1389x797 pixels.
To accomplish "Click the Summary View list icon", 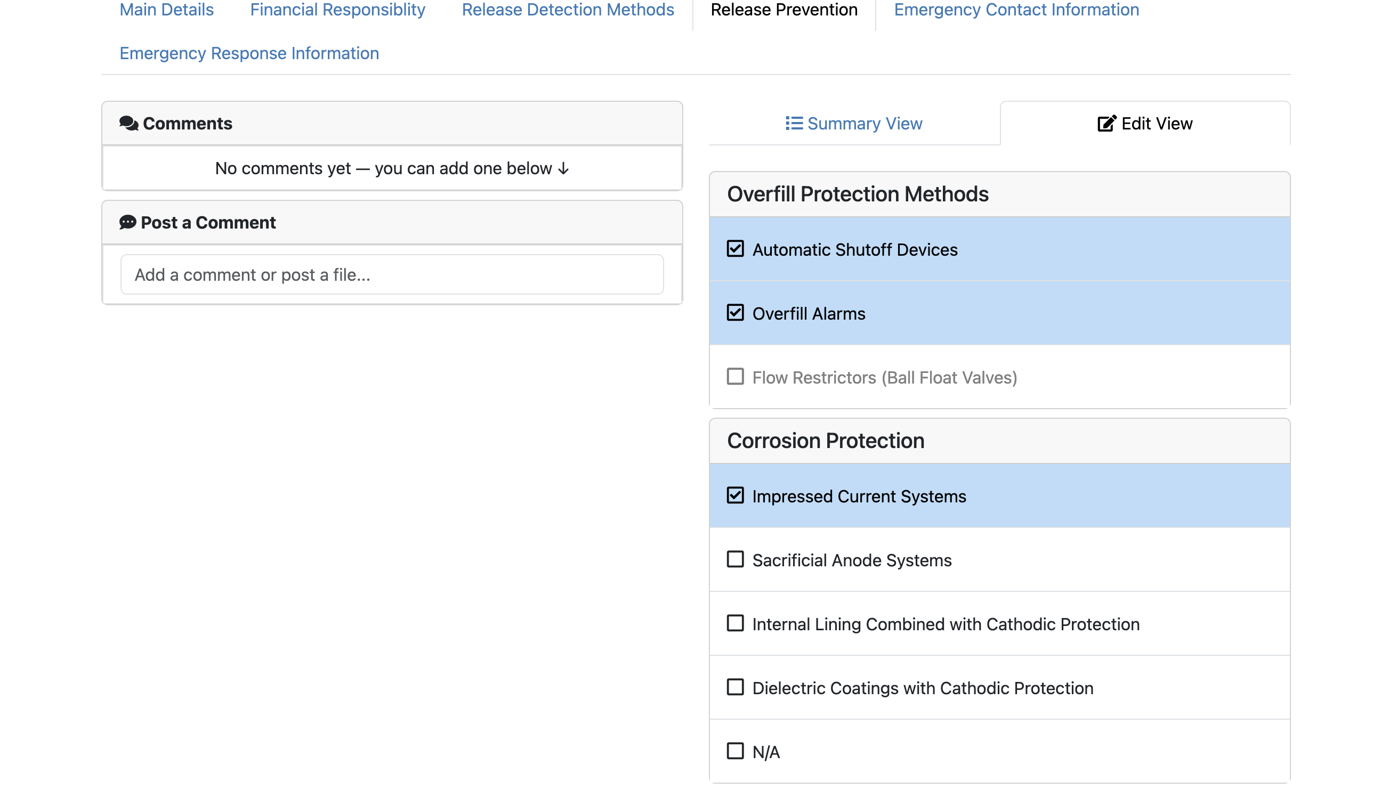I will [794, 123].
